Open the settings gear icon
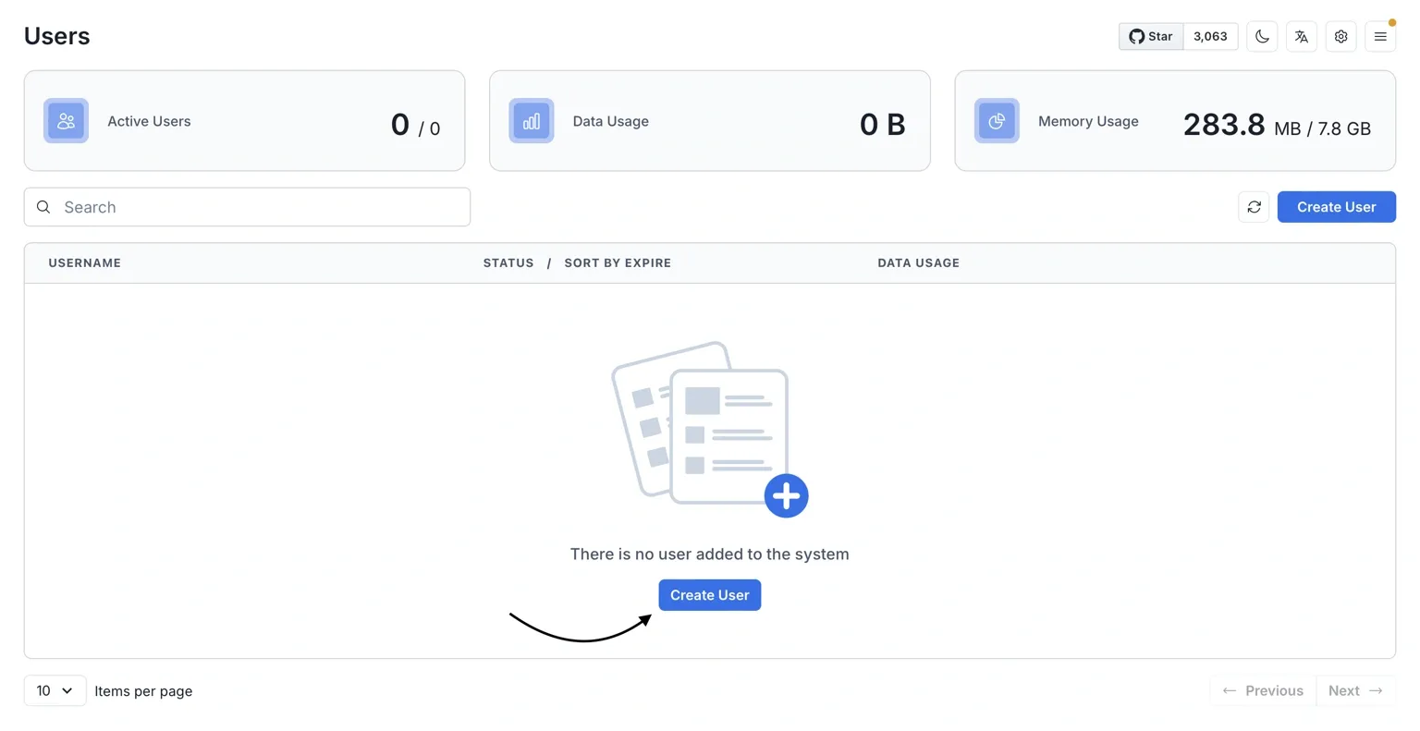This screenshot has height=731, width=1420. pyautogui.click(x=1340, y=37)
